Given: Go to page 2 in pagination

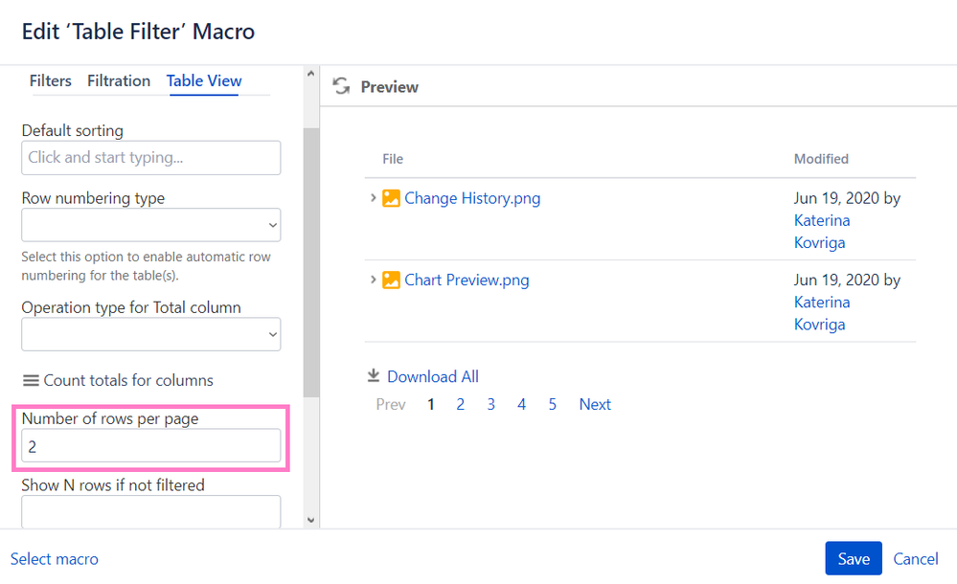Looking at the screenshot, I should pyautogui.click(x=460, y=405).
